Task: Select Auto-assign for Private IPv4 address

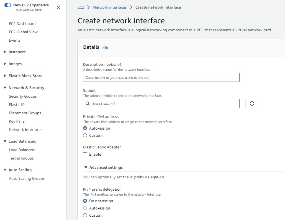Action: point(85,128)
